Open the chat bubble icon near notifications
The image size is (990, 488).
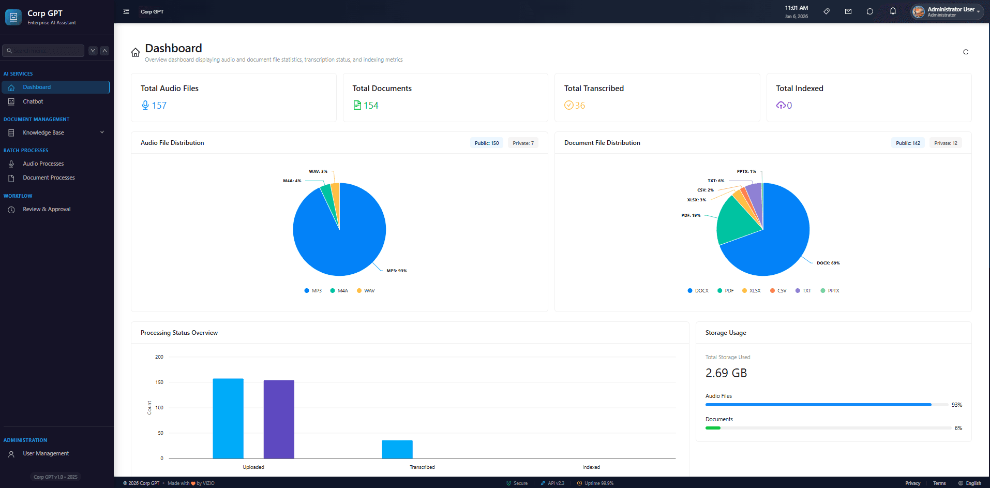(870, 11)
